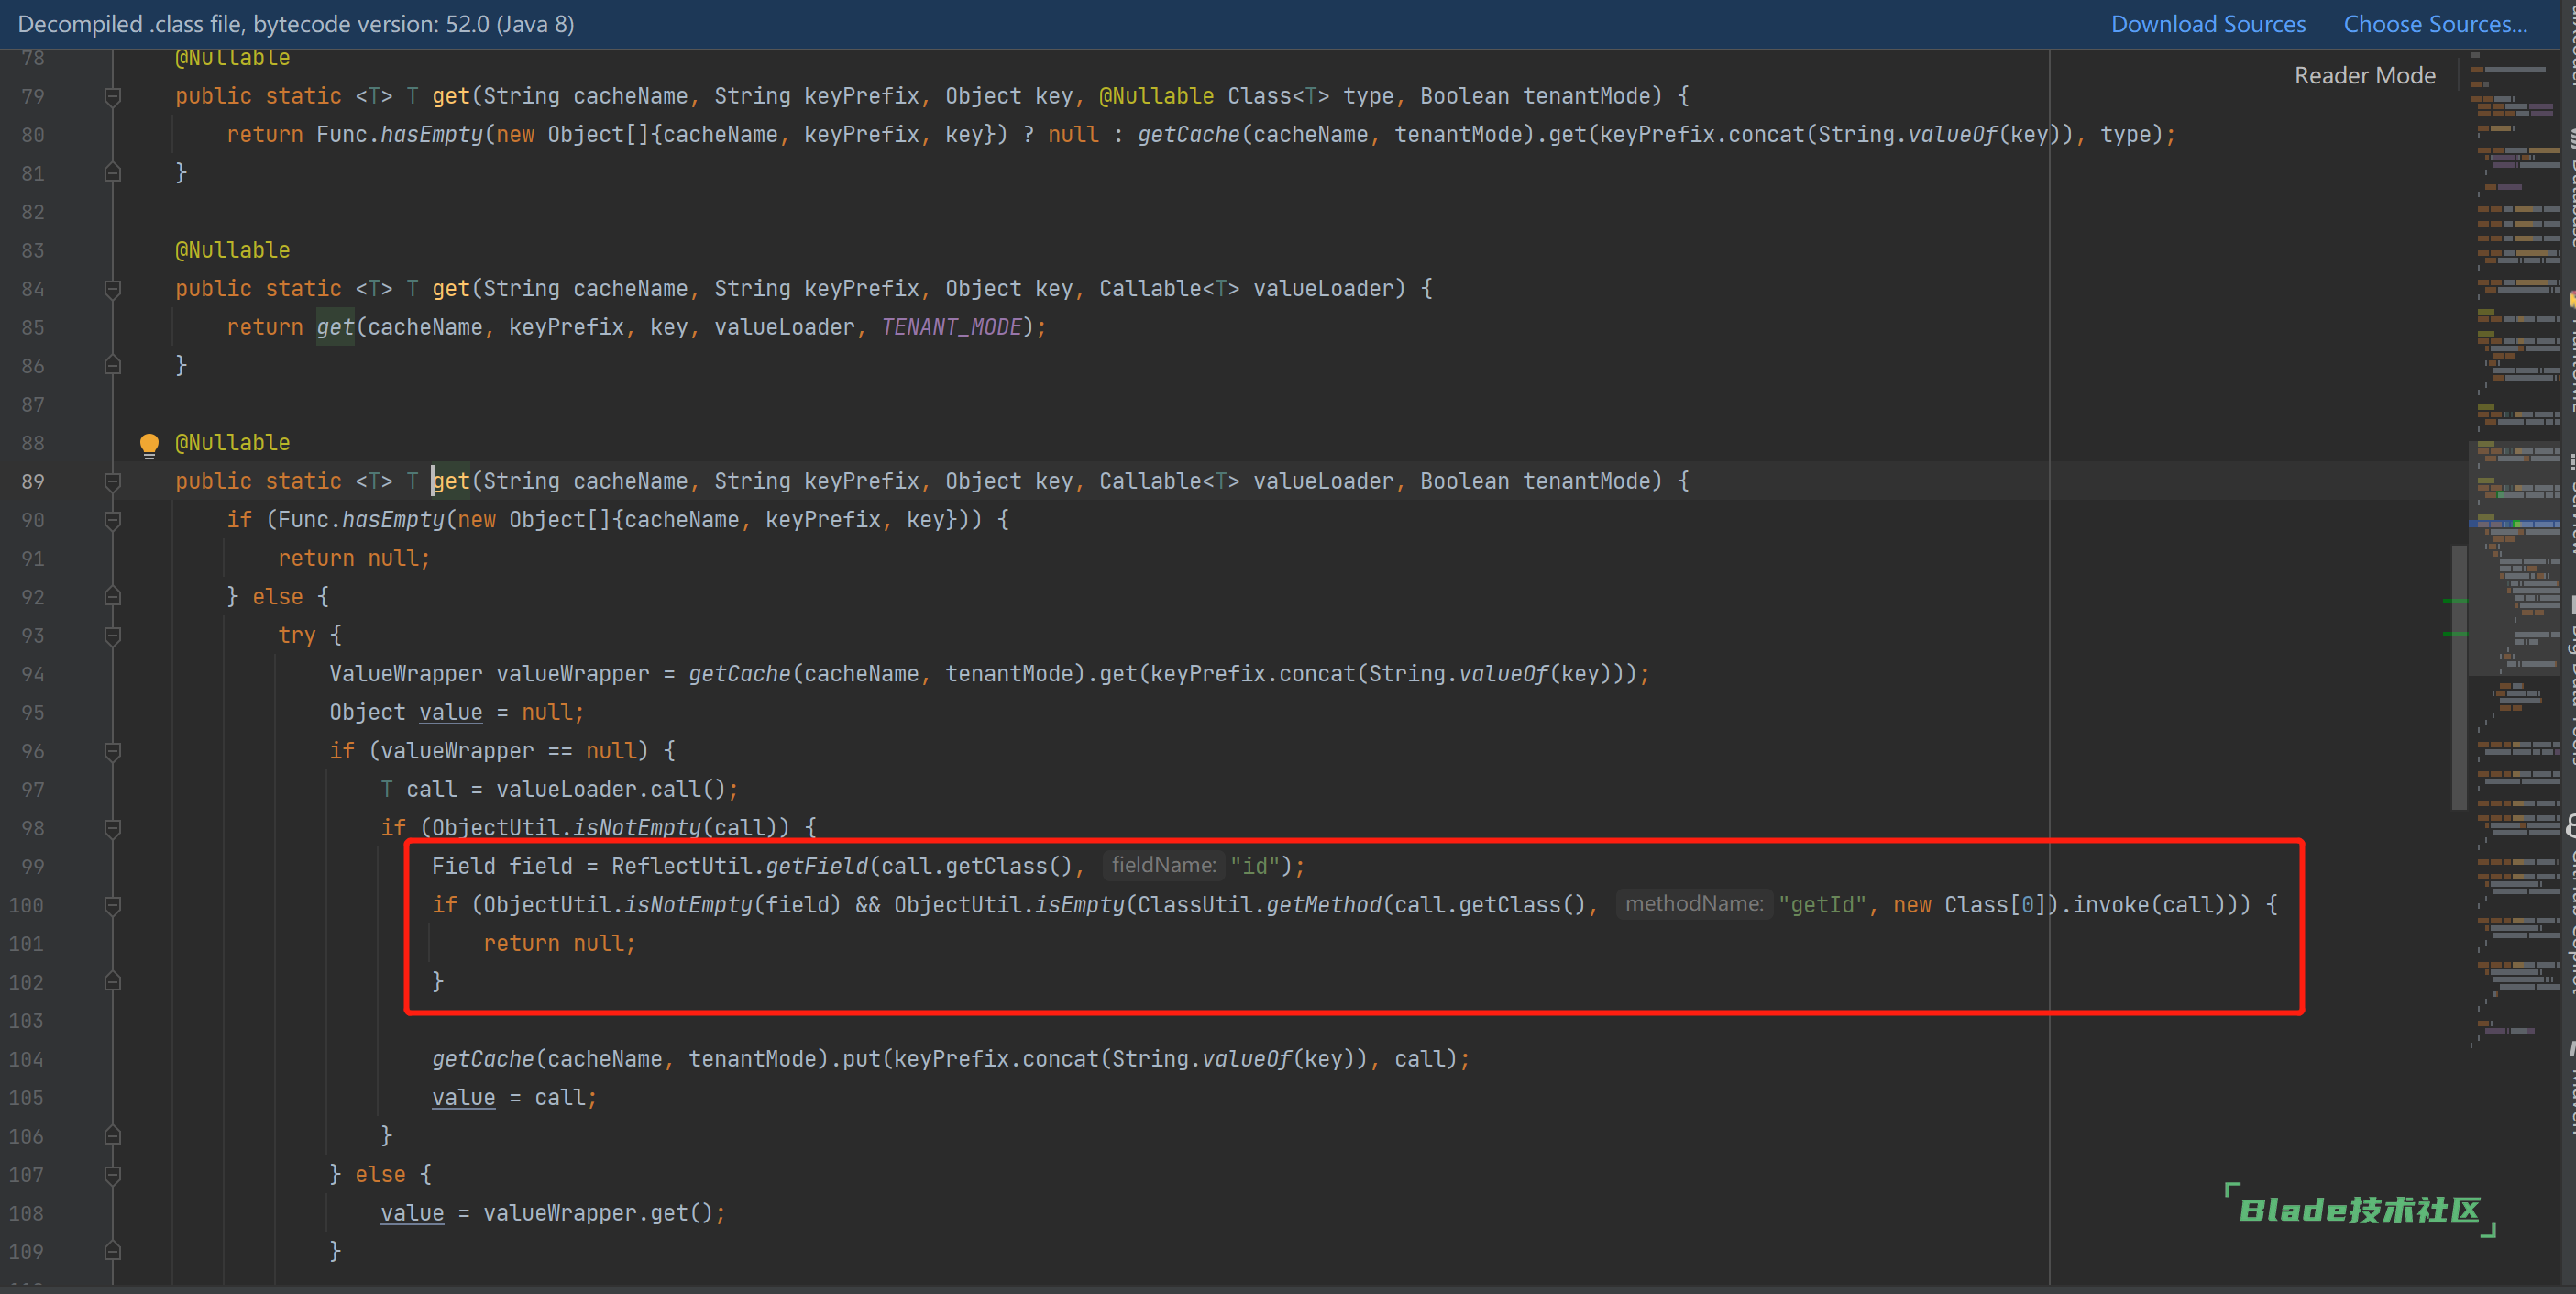Collapse the if valueWrapper fold at line 96
The width and height of the screenshot is (2576, 1294).
tap(113, 751)
